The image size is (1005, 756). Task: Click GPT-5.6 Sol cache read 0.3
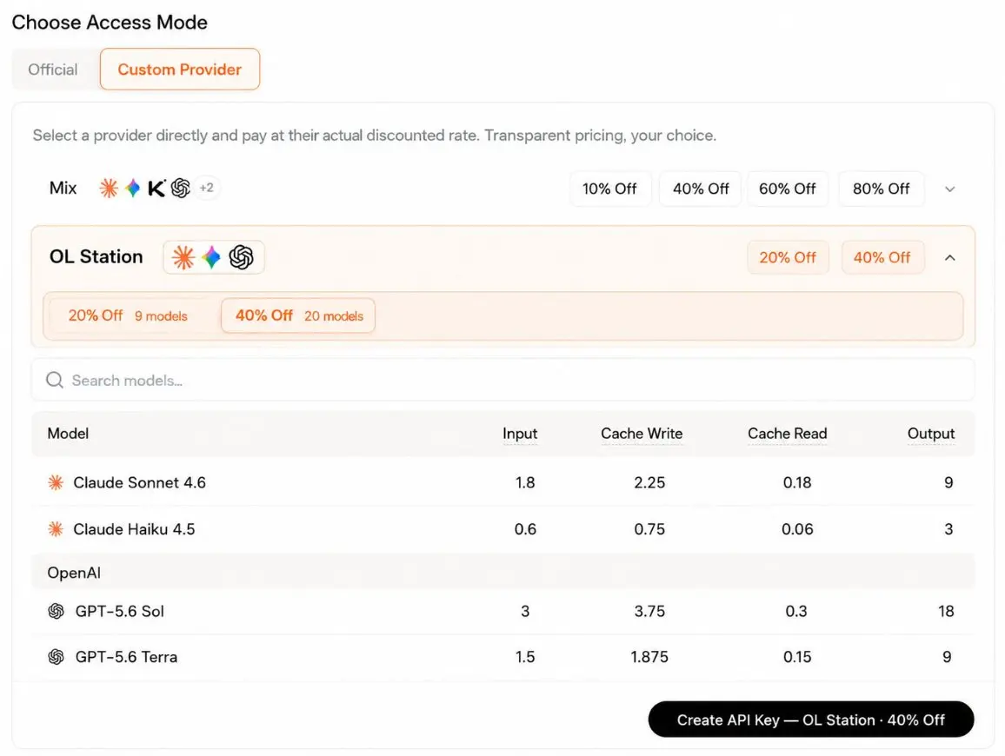[796, 611]
